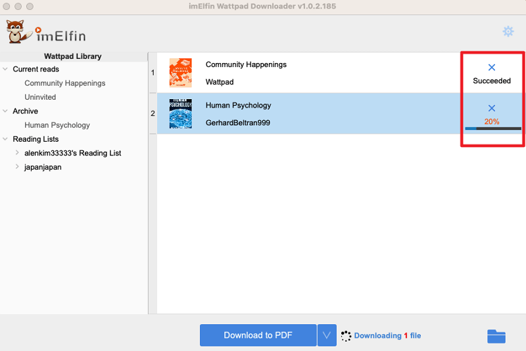Collapse the Archive section
The height and width of the screenshot is (351, 526).
tap(5, 111)
